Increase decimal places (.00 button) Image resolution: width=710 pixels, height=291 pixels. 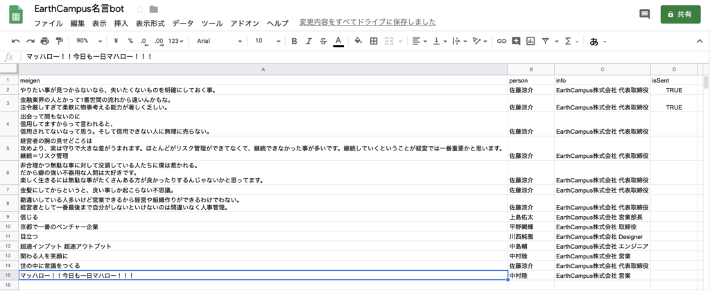(159, 41)
